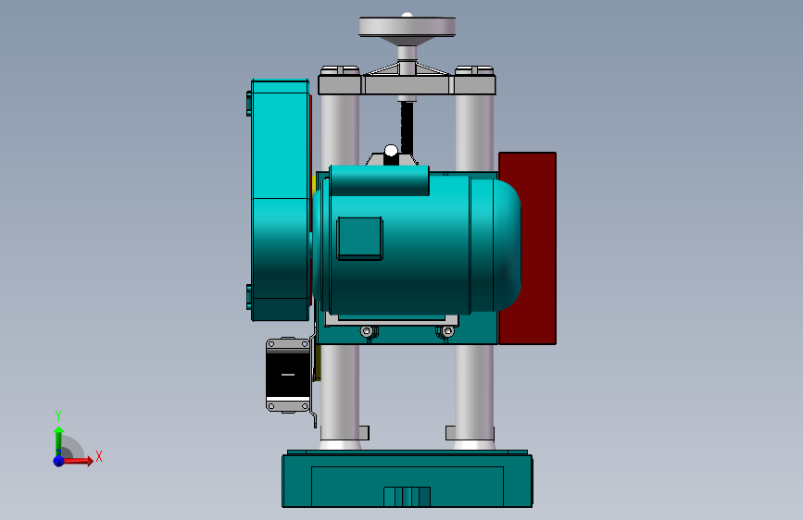Select the teal base housing at the bottom
This screenshot has width=803, height=520.
tap(408, 480)
